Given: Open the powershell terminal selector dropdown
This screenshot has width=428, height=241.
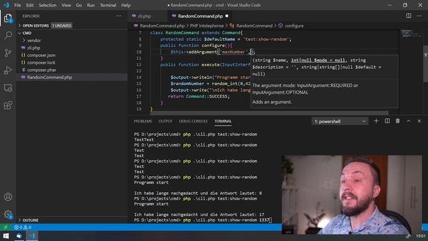Looking at the screenshot, I should coord(340,121).
